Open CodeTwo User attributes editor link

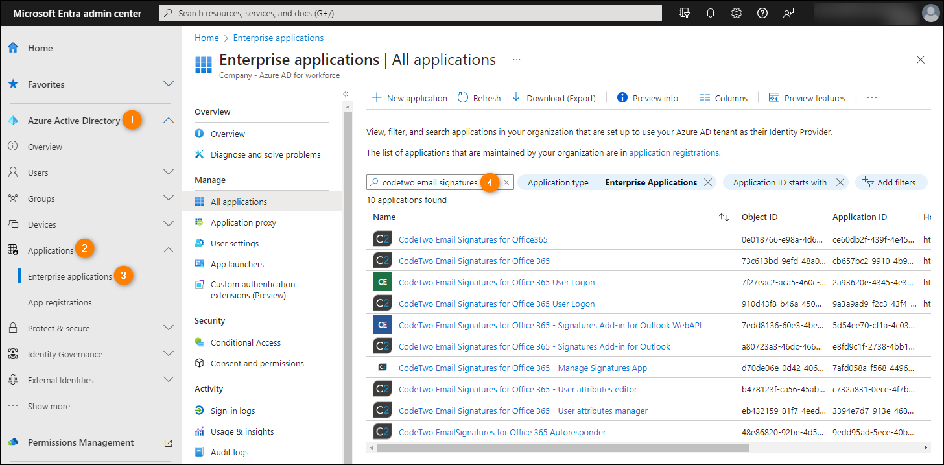517,389
